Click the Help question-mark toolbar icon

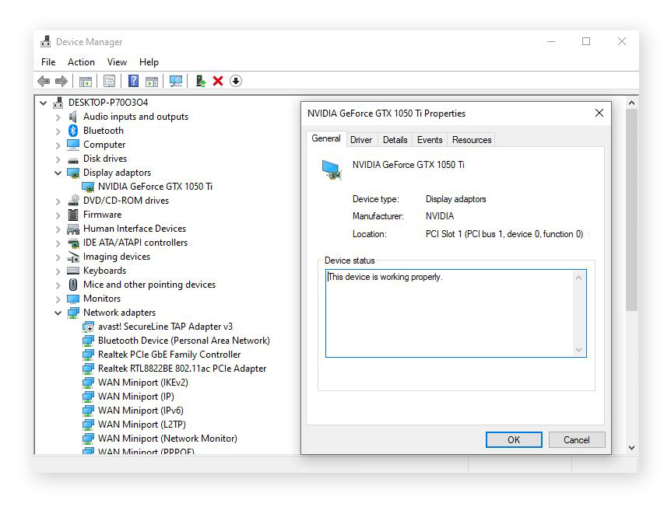pos(133,80)
